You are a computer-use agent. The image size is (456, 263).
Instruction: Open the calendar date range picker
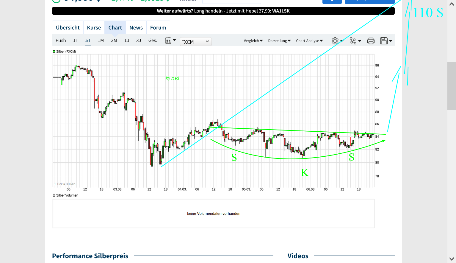[168, 41]
